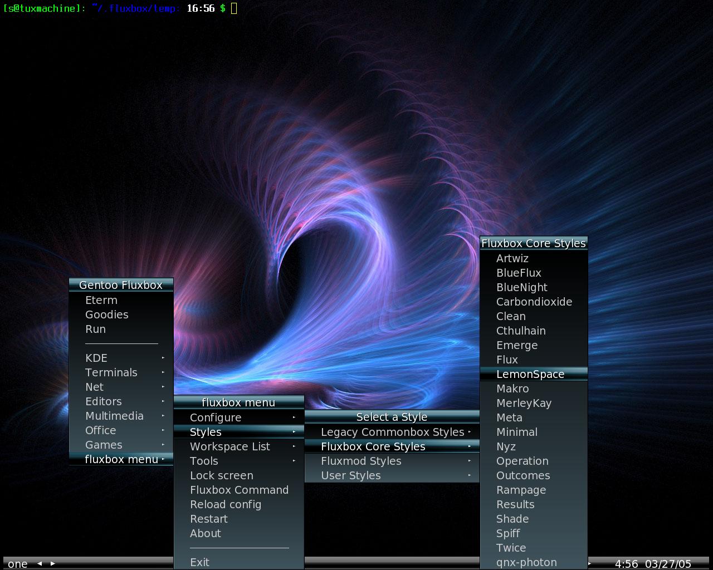Apply the BlueFlux style

[x=534, y=273]
